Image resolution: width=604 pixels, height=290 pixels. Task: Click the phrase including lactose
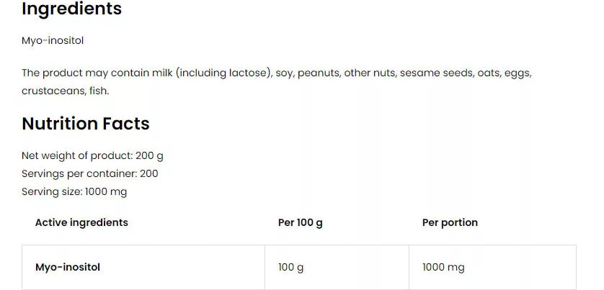[223, 73]
